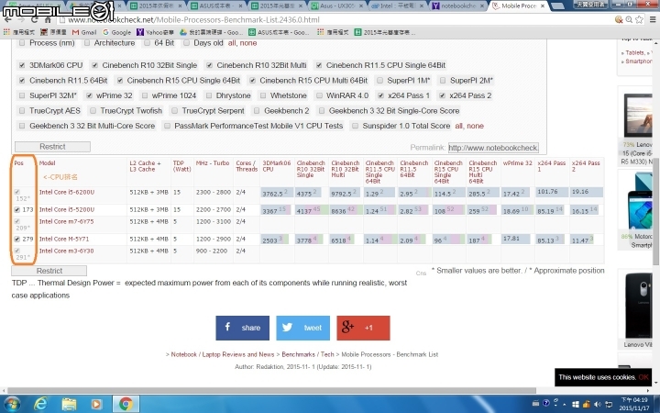The image size is (660, 413).
Task: Check the Geekbench 2 option
Action: pyautogui.click(x=257, y=111)
